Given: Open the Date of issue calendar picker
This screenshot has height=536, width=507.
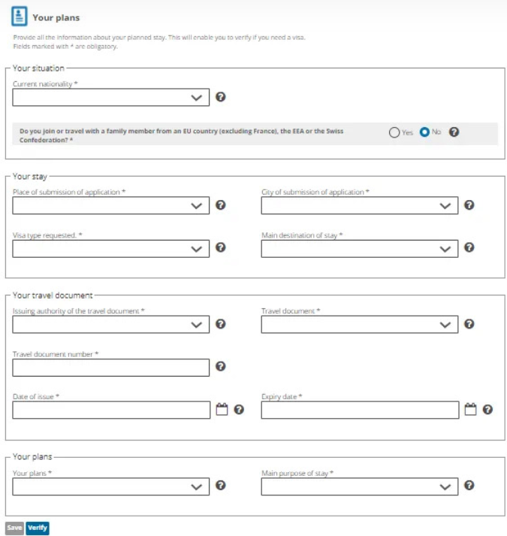Looking at the screenshot, I should [222, 409].
